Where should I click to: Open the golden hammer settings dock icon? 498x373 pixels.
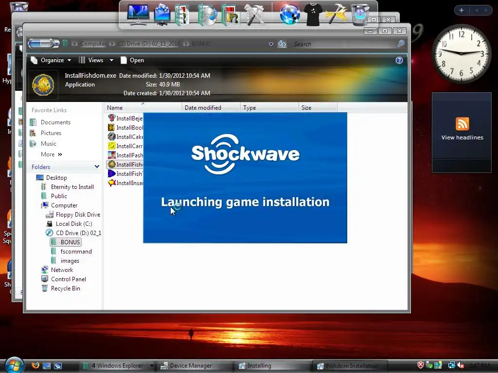(337, 15)
